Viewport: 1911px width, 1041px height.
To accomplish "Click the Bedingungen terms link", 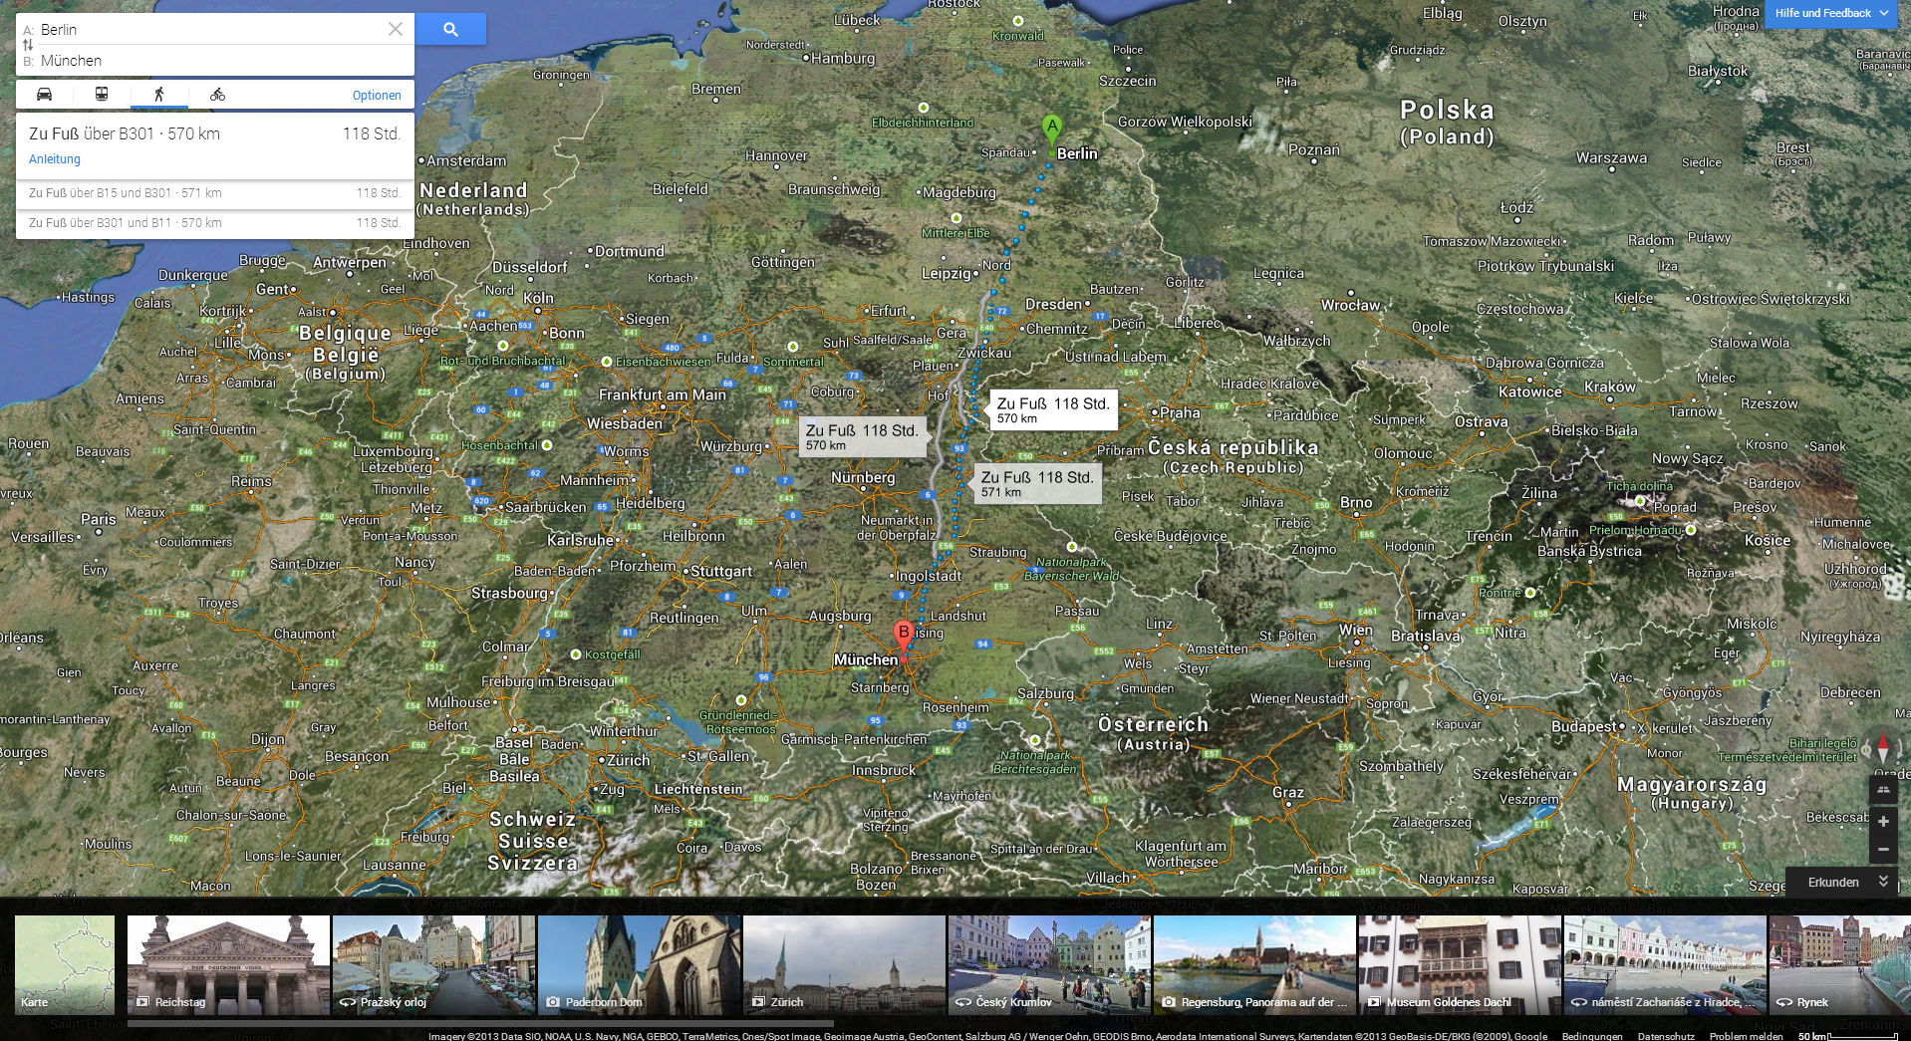I will (x=1592, y=1036).
